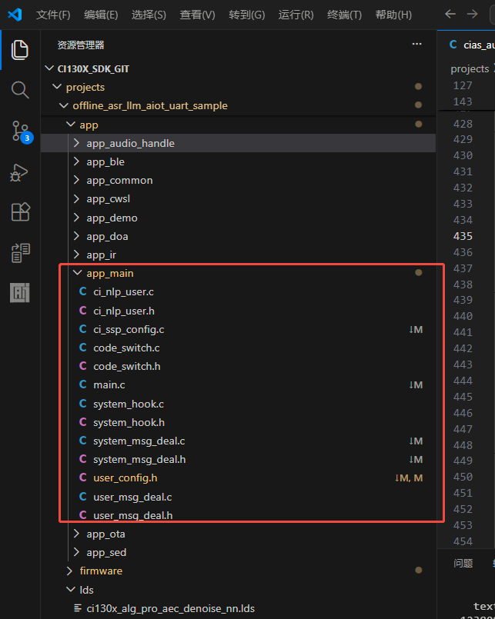Image resolution: width=495 pixels, height=619 pixels.
Task: Open the 终端(T) menu
Action: tap(345, 15)
